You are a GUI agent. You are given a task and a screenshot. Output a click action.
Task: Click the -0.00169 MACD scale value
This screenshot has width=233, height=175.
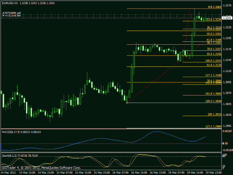(227, 150)
